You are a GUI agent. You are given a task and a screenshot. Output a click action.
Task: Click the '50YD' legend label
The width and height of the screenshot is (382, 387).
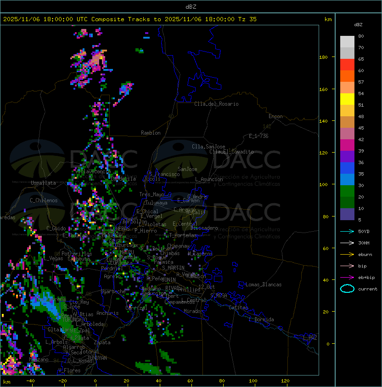coord(364,231)
